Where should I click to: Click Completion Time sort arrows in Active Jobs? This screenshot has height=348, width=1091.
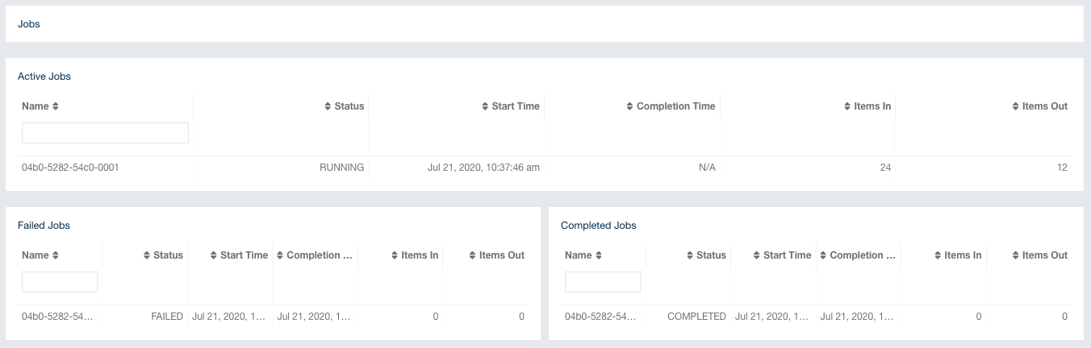pos(629,106)
